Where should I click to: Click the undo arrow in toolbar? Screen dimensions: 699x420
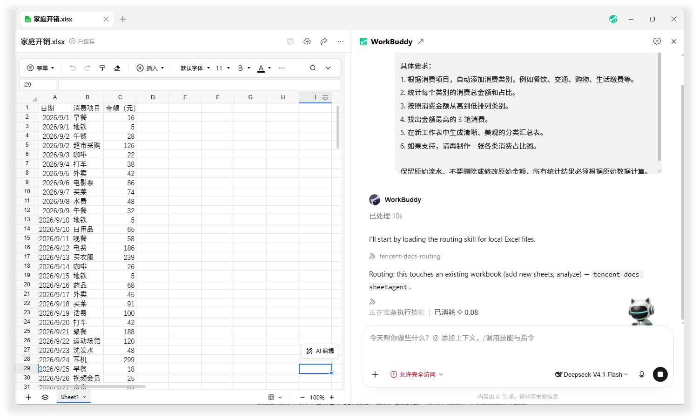73,68
